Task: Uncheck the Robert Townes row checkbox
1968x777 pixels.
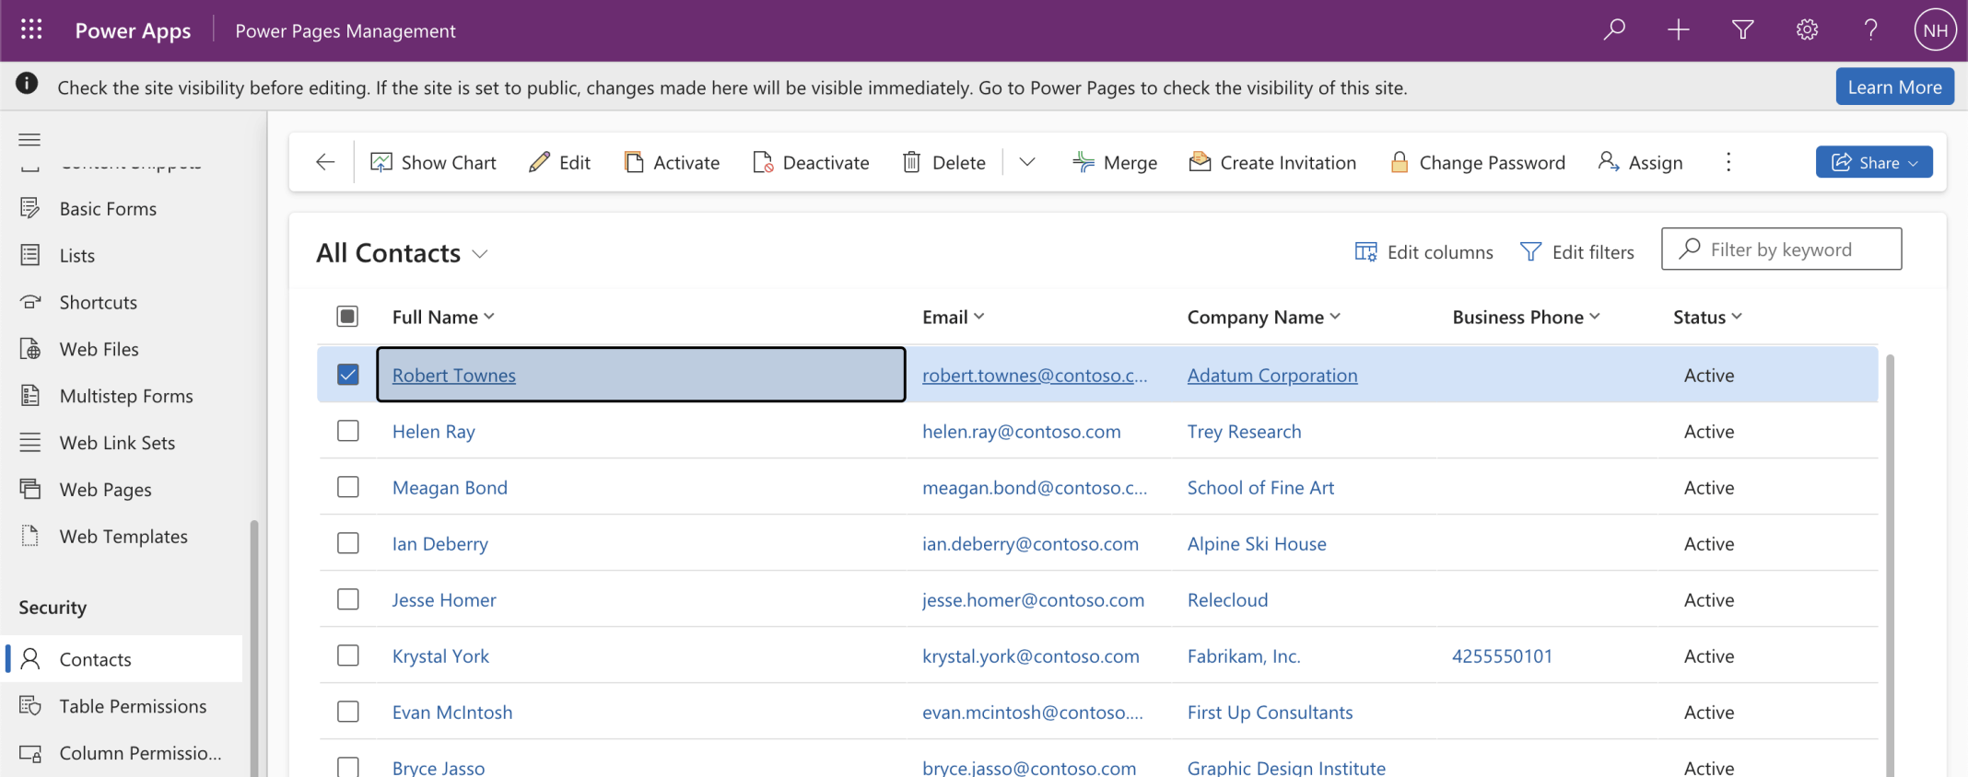Action: pos(347,375)
